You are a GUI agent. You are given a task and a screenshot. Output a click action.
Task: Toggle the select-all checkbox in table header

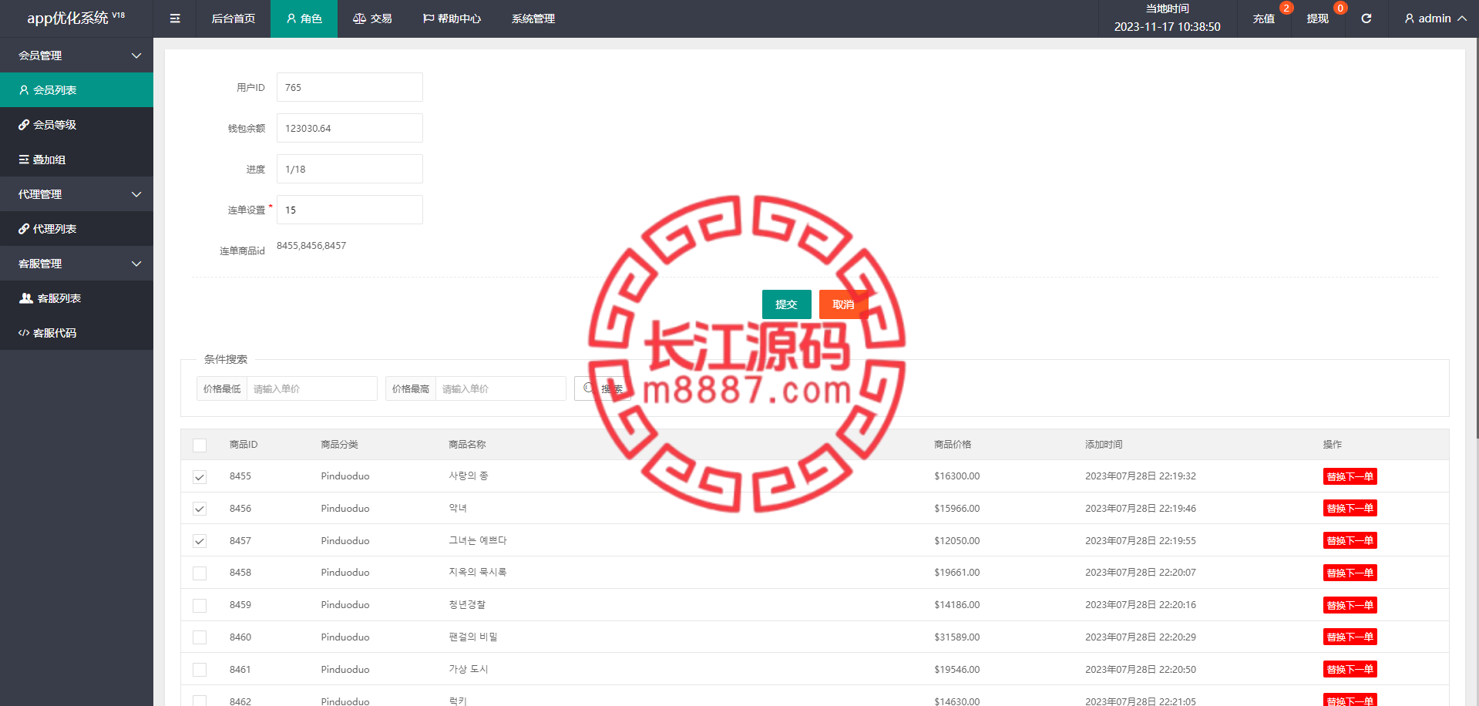pos(200,445)
